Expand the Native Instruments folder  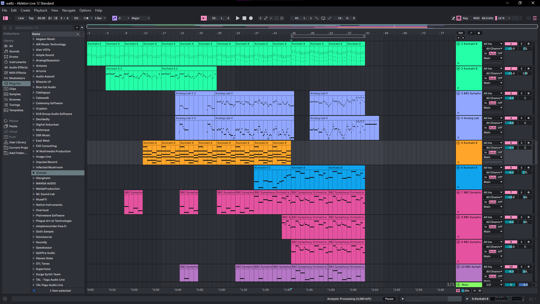tap(34, 205)
